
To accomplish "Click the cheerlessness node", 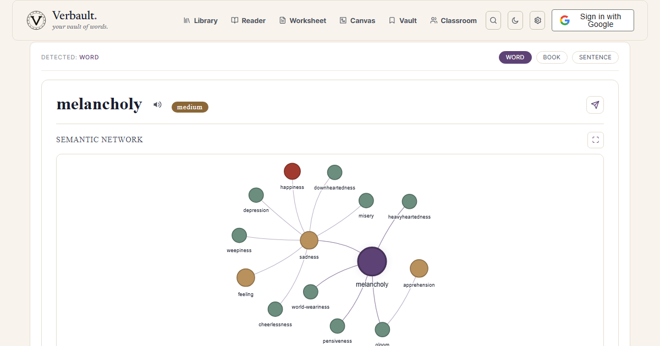I will click(x=275, y=309).
